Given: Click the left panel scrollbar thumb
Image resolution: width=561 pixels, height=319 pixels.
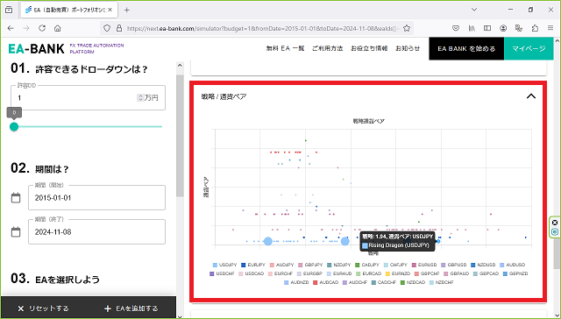Looking at the screenshot, I should (x=180, y=135).
